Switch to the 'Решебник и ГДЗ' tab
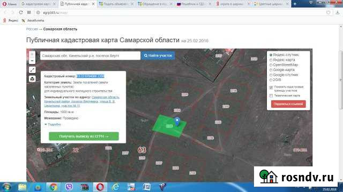The width and height of the screenshot is (343, 192). (x=194, y=4)
